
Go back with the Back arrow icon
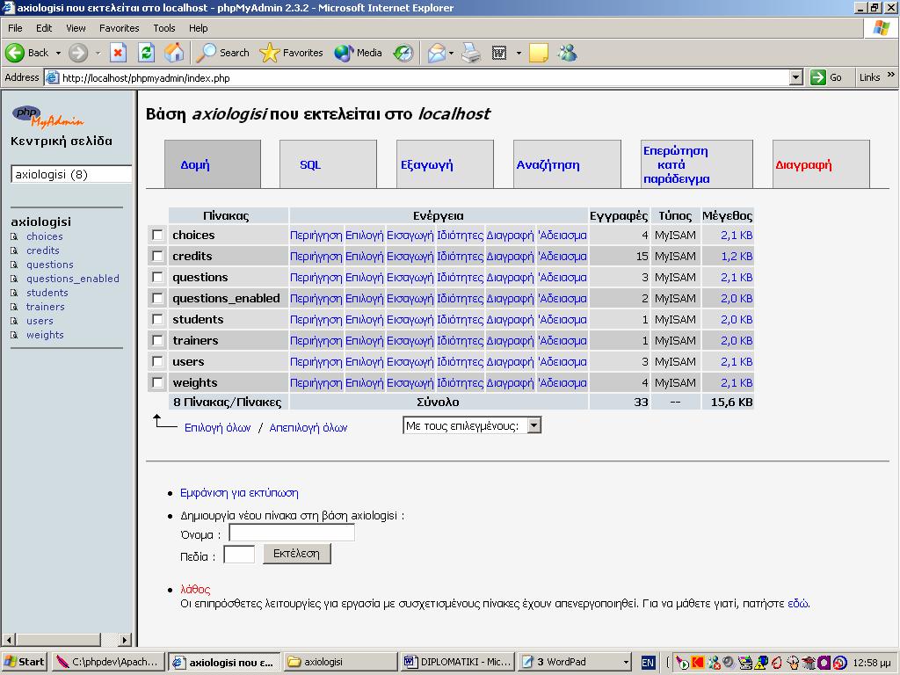pos(15,53)
